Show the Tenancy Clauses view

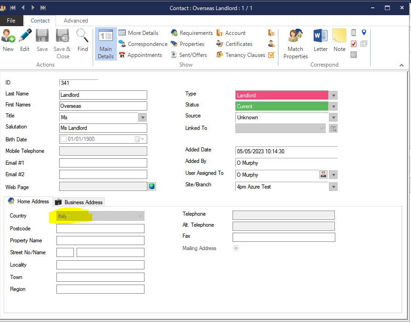point(245,55)
